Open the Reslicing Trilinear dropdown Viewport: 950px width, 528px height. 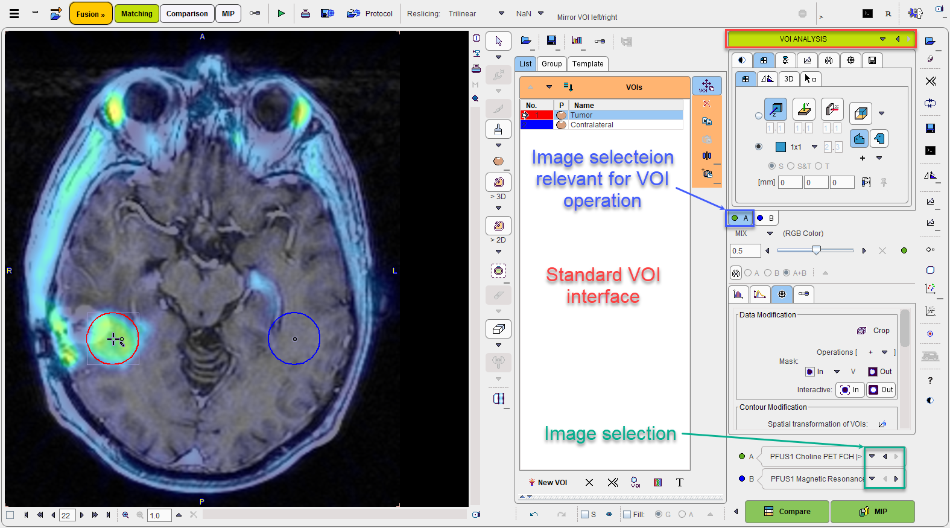point(501,13)
